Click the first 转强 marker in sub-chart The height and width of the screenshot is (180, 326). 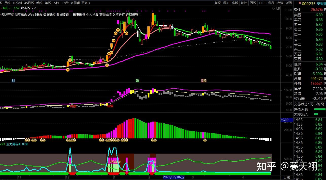(x=73, y=106)
